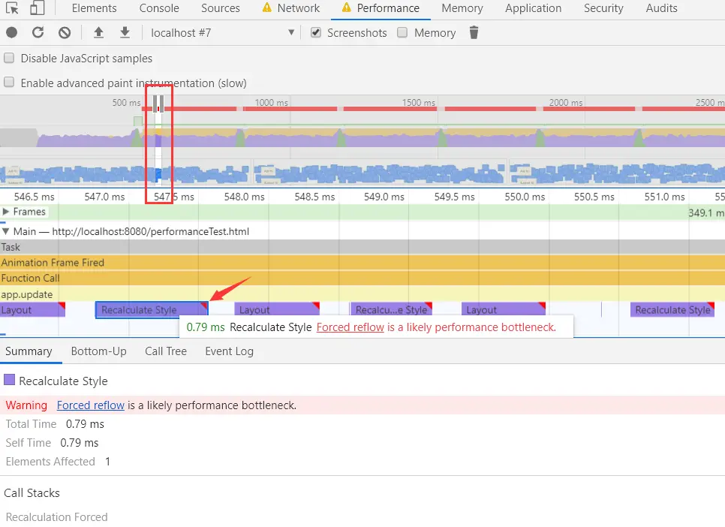The height and width of the screenshot is (527, 725).
Task: Click the save profile download icon
Action: pos(125,32)
